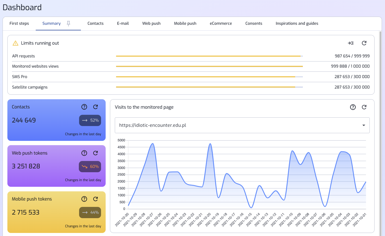Click the SMS Pro limit value
The image size is (385, 236).
(352, 77)
